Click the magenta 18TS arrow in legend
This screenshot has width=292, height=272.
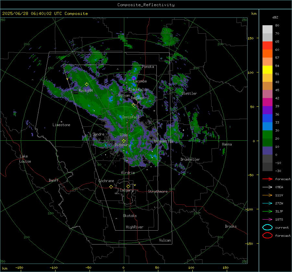(267, 220)
